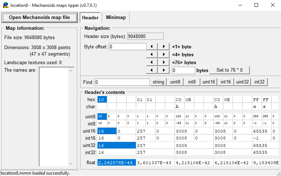Viewport: 281px width, 176px height.
Task: Step back 4 bytes with left arrow
Action: point(152,54)
